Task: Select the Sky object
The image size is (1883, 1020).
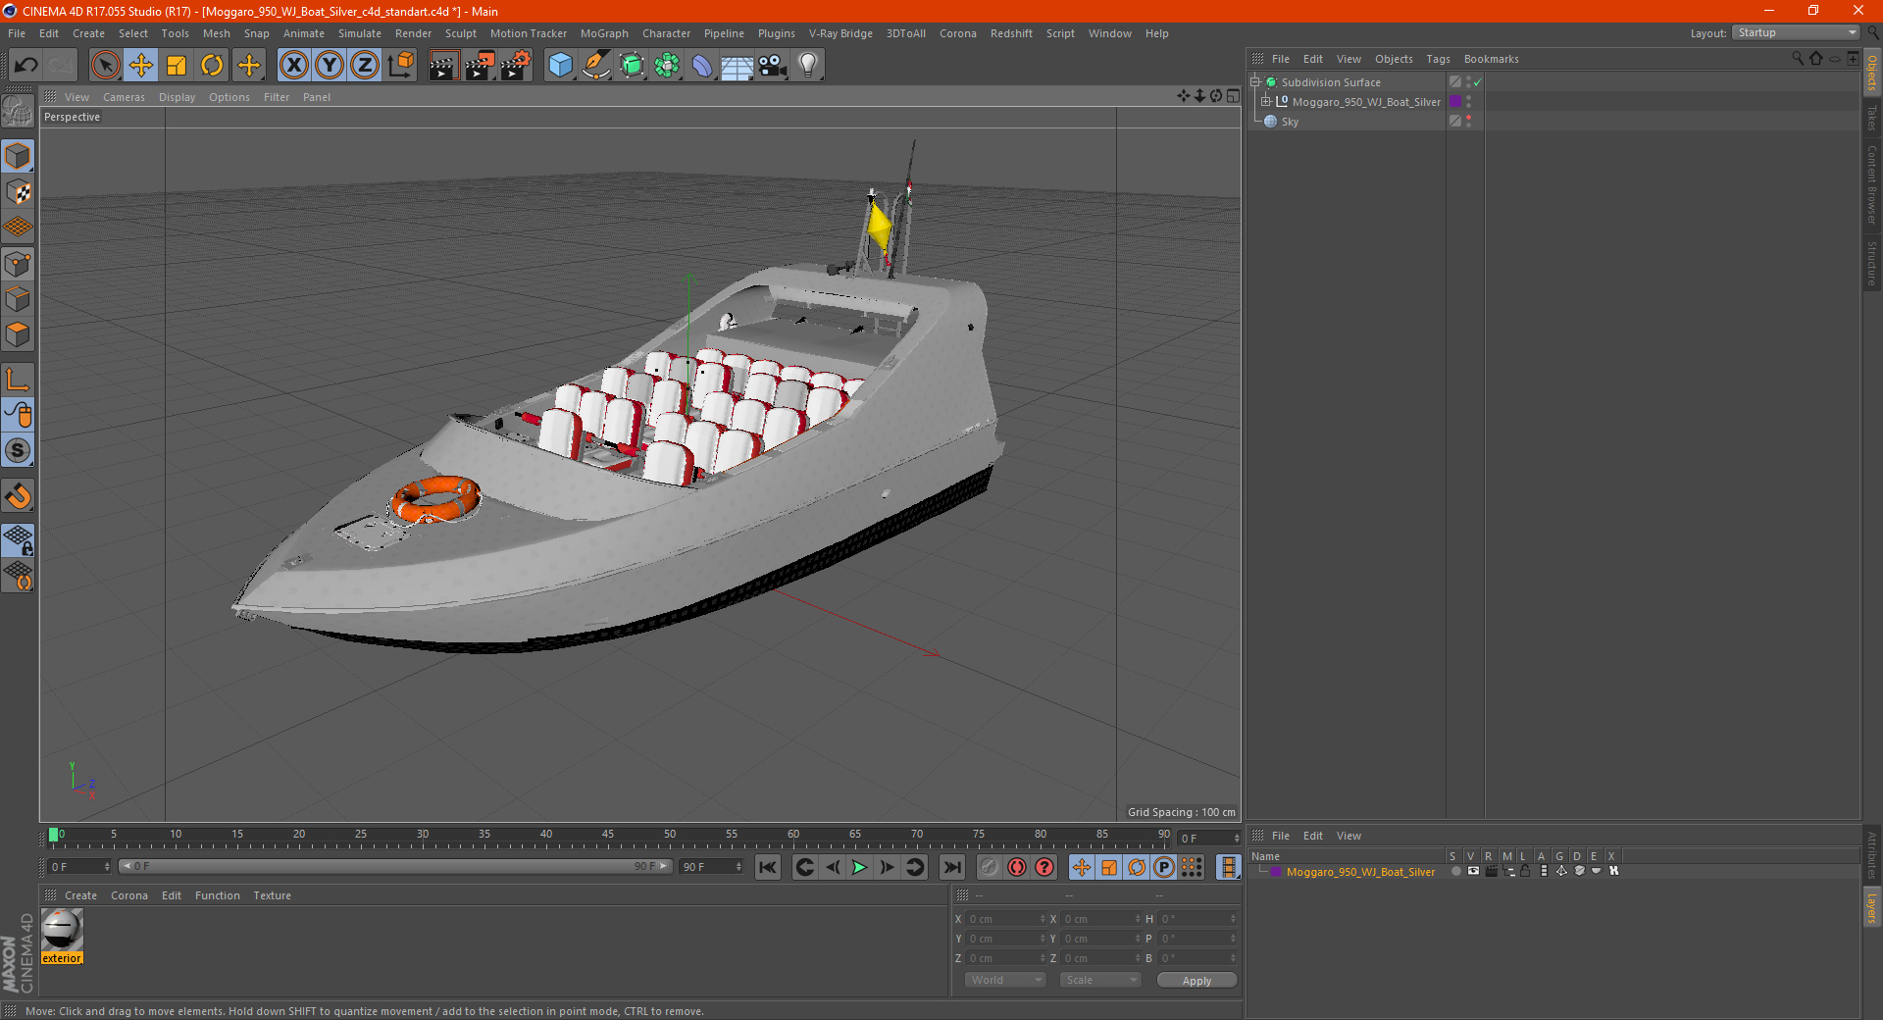Action: point(1290,122)
